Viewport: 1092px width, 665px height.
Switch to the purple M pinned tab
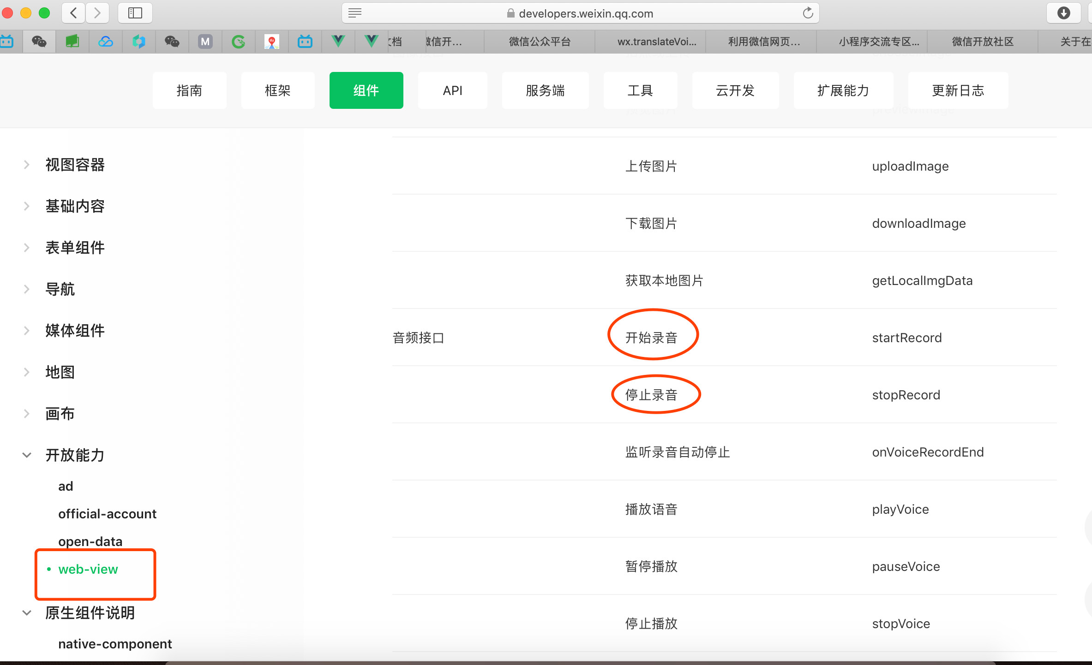205,42
